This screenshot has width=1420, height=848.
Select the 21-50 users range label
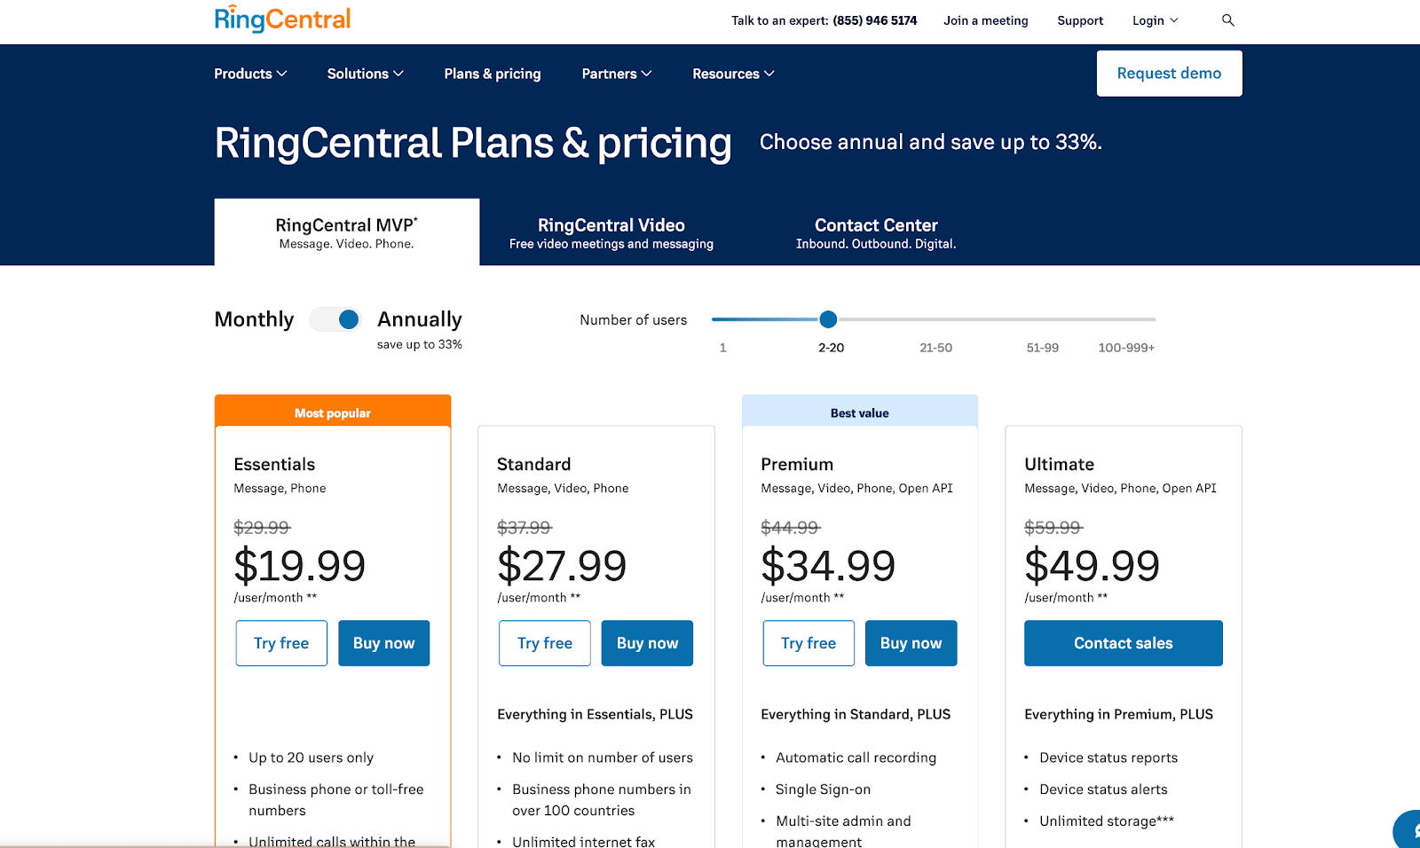[x=935, y=348]
